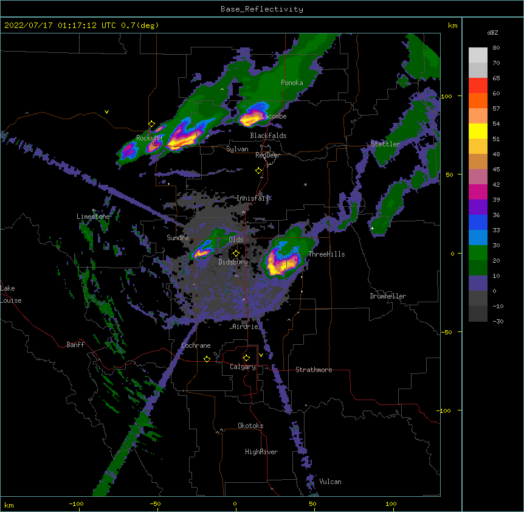Click the white asterisk marker east of Innisfail

click(x=305, y=184)
